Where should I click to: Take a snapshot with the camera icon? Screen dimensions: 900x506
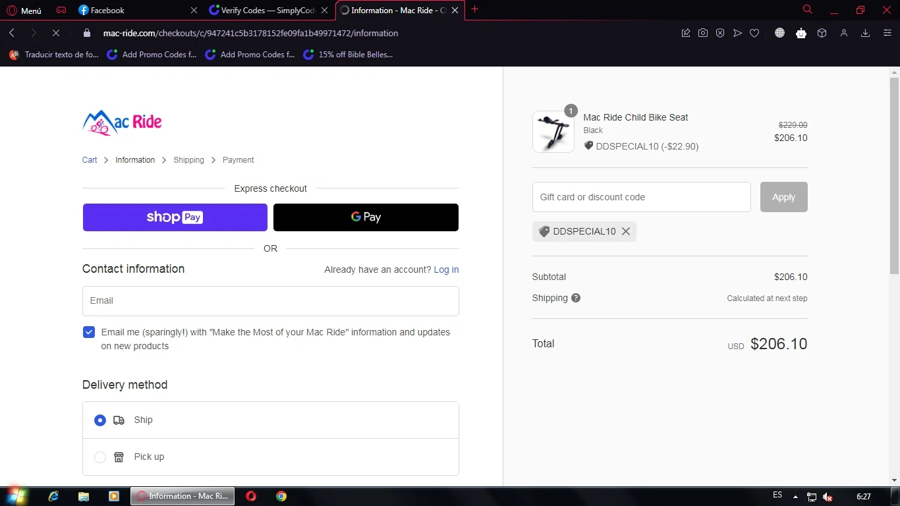point(703,33)
